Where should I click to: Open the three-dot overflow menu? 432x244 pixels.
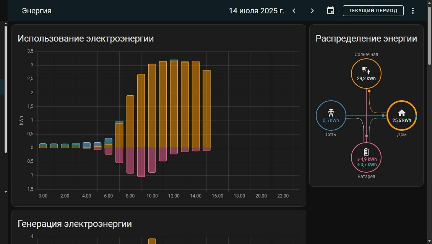[x=413, y=11]
